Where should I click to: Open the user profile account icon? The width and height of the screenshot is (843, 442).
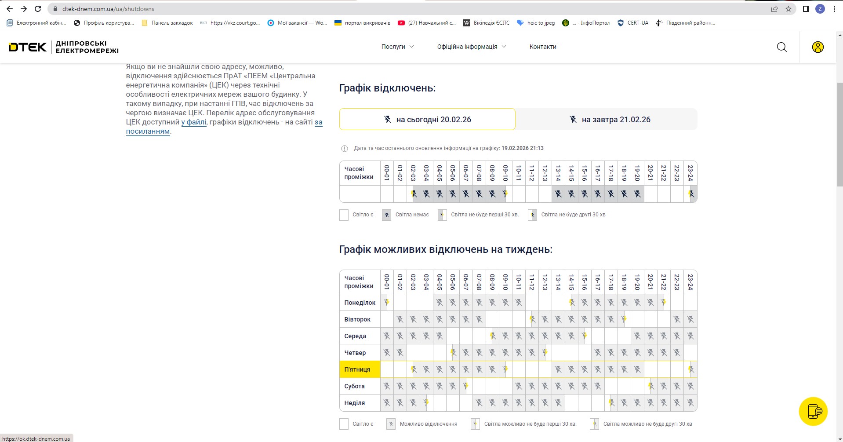coord(818,47)
